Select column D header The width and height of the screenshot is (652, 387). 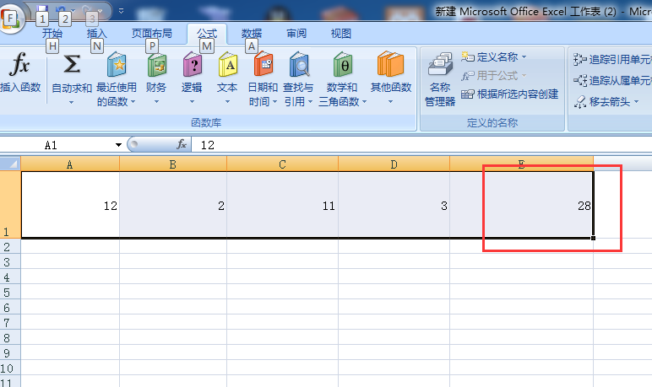(x=394, y=164)
